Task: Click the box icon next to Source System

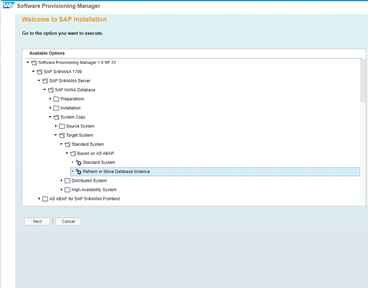Action: pyautogui.click(x=62, y=126)
